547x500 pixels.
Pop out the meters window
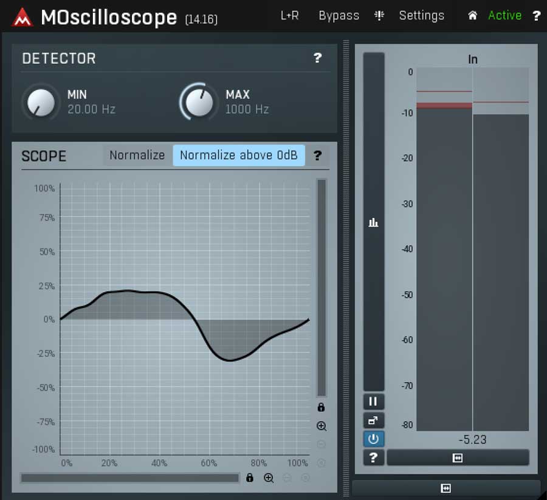click(373, 420)
